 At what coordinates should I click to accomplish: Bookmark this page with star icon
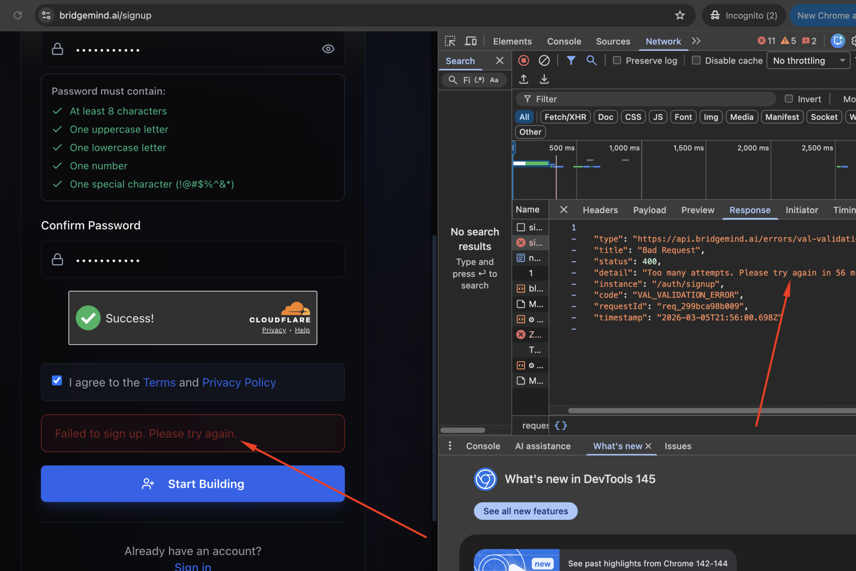pyautogui.click(x=680, y=15)
